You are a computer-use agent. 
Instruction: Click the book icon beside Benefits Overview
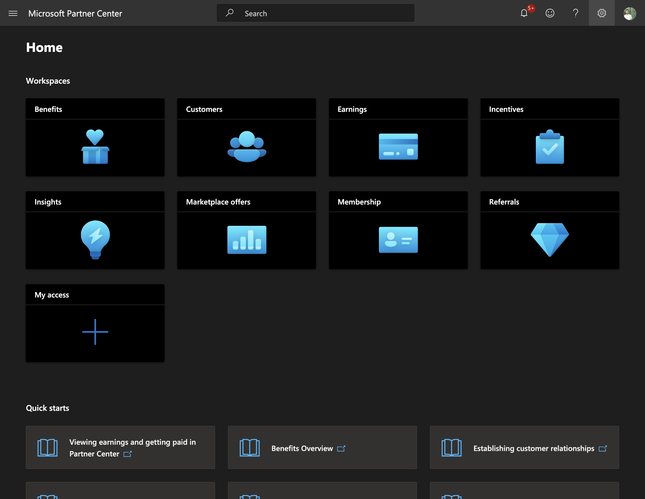[250, 448]
